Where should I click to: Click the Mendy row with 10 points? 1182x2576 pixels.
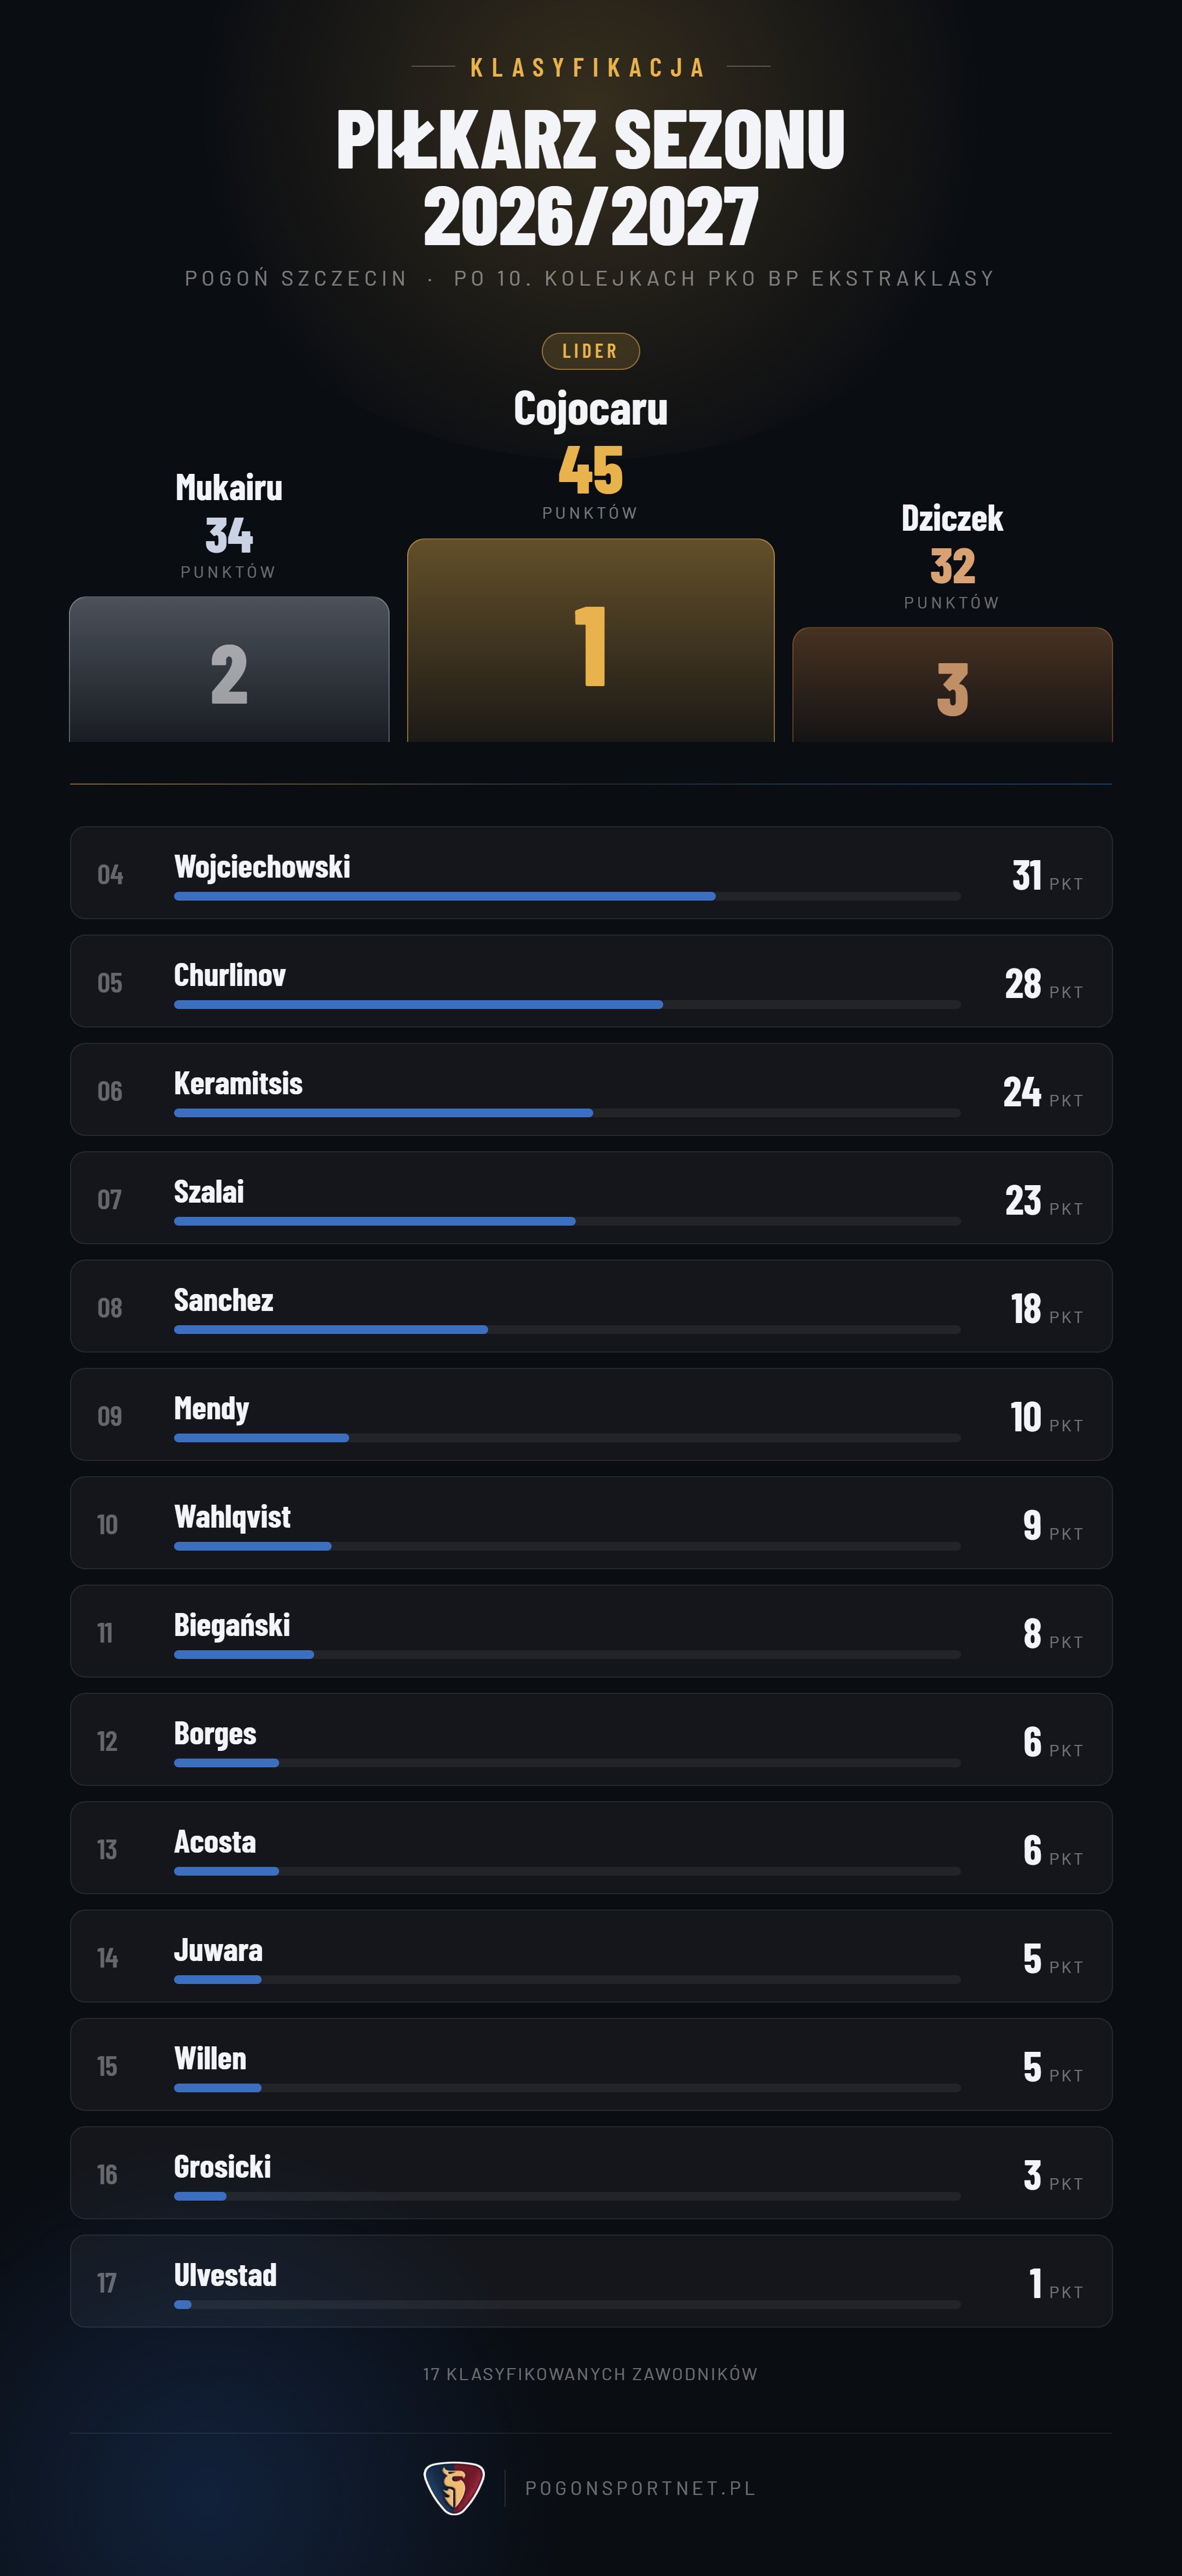pyautogui.click(x=591, y=1414)
